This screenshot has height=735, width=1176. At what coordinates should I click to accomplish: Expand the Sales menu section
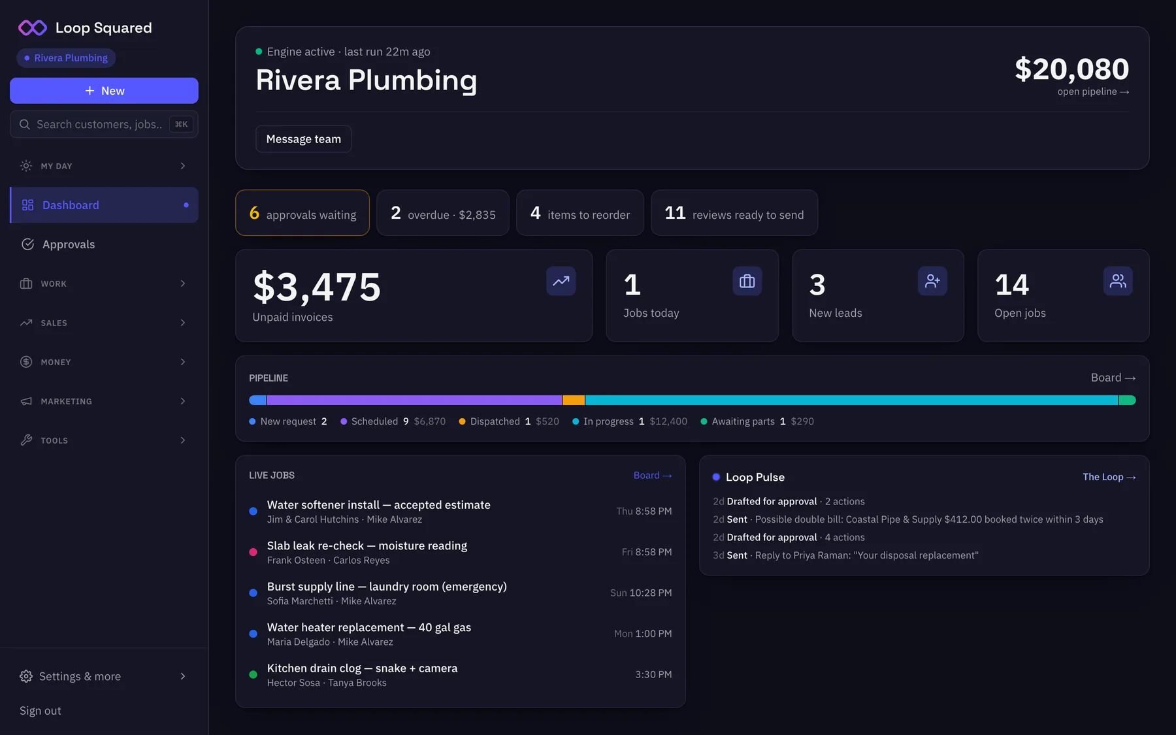click(104, 323)
